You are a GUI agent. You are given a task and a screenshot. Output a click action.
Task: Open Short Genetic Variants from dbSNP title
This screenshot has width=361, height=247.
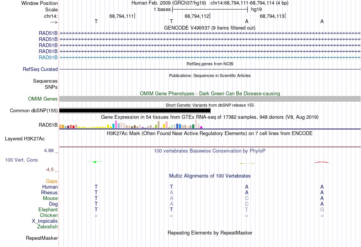(210, 105)
